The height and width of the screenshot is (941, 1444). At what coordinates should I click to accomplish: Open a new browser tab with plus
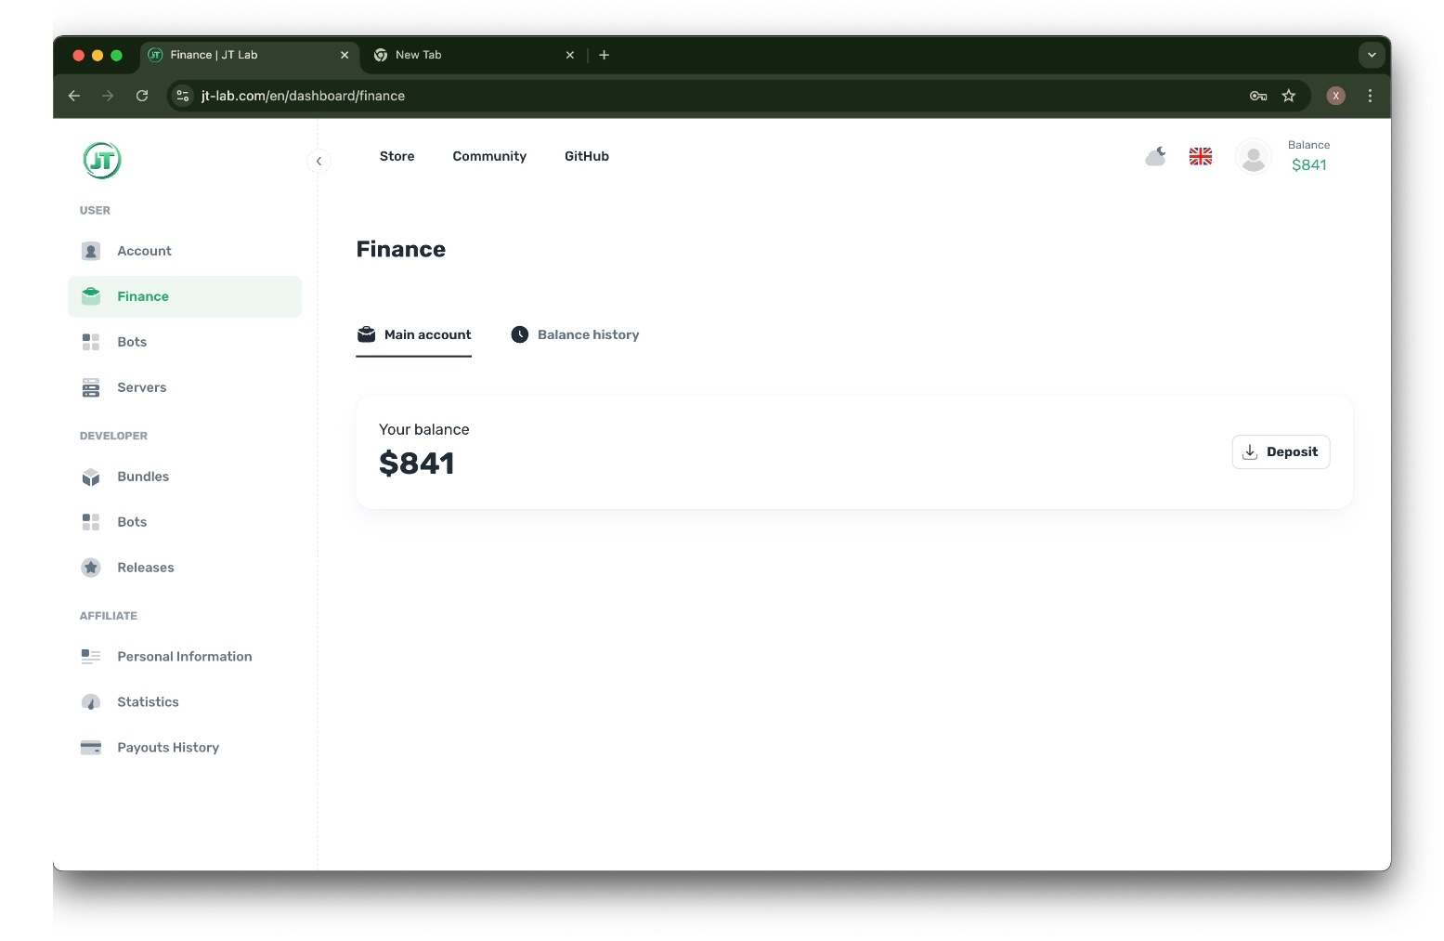pos(604,55)
